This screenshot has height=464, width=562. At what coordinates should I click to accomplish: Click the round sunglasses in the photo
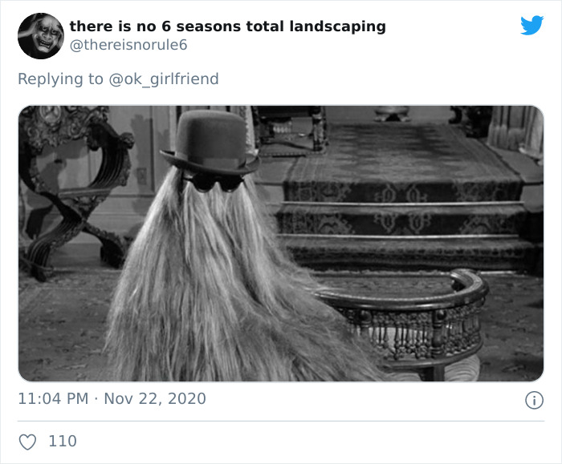214,184
